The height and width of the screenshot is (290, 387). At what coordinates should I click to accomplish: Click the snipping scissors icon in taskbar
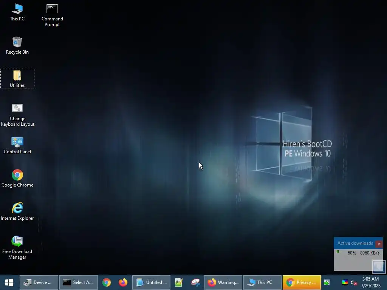[x=195, y=282]
